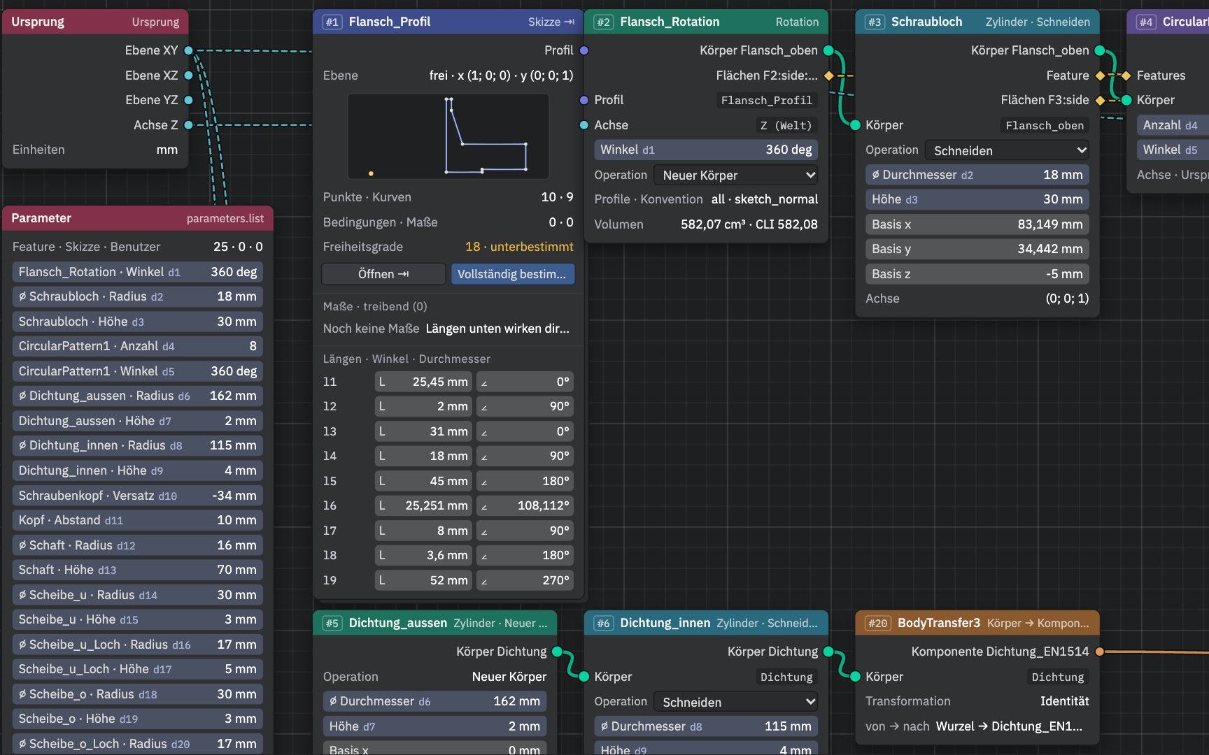The height and width of the screenshot is (755, 1209).
Task: Click Durchmesser d8 field in Dichtung_innen node
Action: [x=706, y=726]
